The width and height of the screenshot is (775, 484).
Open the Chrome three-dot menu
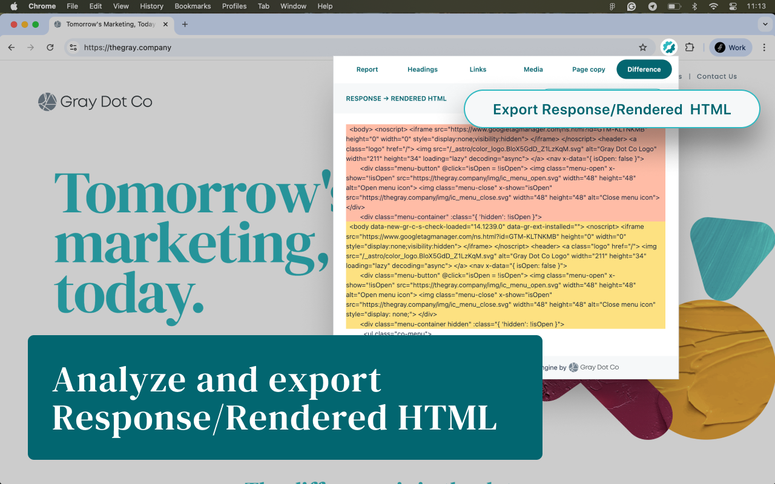tap(764, 47)
